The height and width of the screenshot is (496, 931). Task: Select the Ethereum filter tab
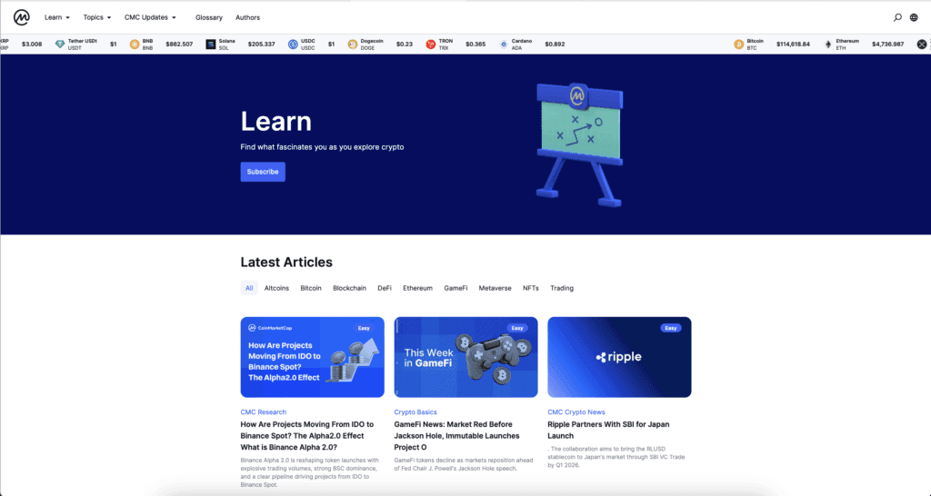[417, 288]
